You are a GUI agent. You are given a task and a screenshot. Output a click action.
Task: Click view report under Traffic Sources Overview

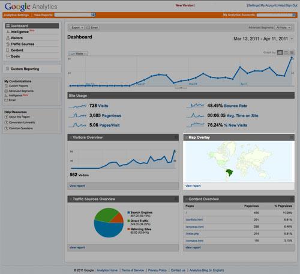(x=77, y=248)
